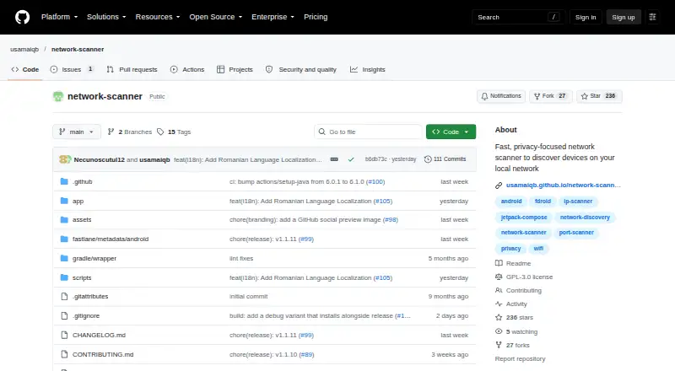Fork the repository with Fork button
The height and width of the screenshot is (371, 675).
tap(551, 96)
